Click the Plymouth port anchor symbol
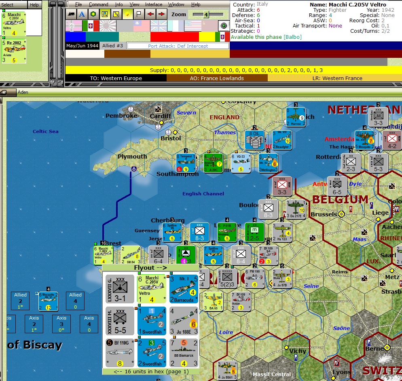 [x=133, y=169]
